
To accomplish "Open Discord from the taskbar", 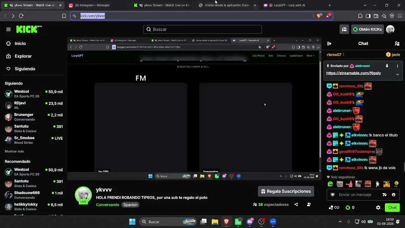I will (x=250, y=222).
